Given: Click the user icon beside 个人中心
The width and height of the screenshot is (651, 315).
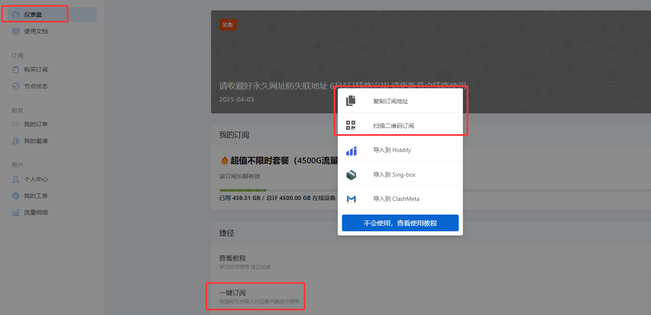Looking at the screenshot, I should 16,179.
